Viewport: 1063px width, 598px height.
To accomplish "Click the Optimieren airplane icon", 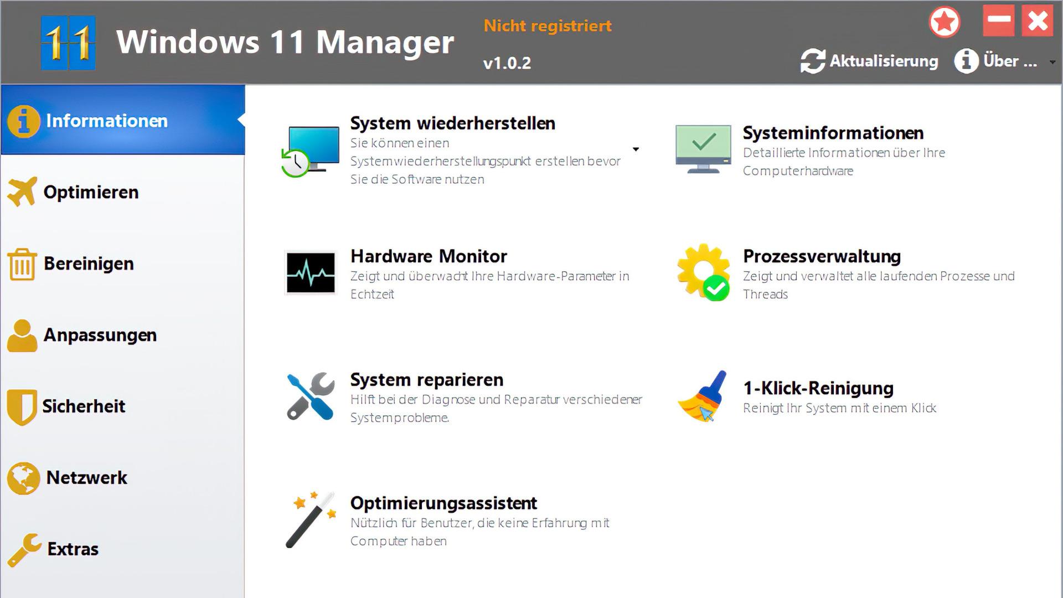I will pos(23,192).
